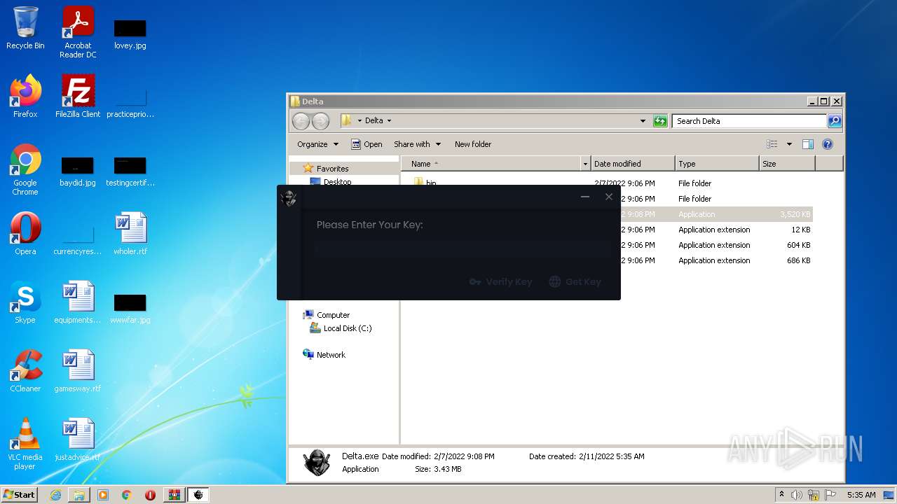Select lovey.jpg on desktop
This screenshot has height=504, width=897.
coord(130,34)
